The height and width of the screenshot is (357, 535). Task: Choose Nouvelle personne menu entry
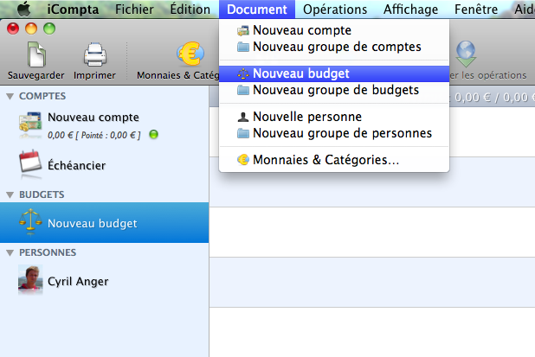coord(334,117)
